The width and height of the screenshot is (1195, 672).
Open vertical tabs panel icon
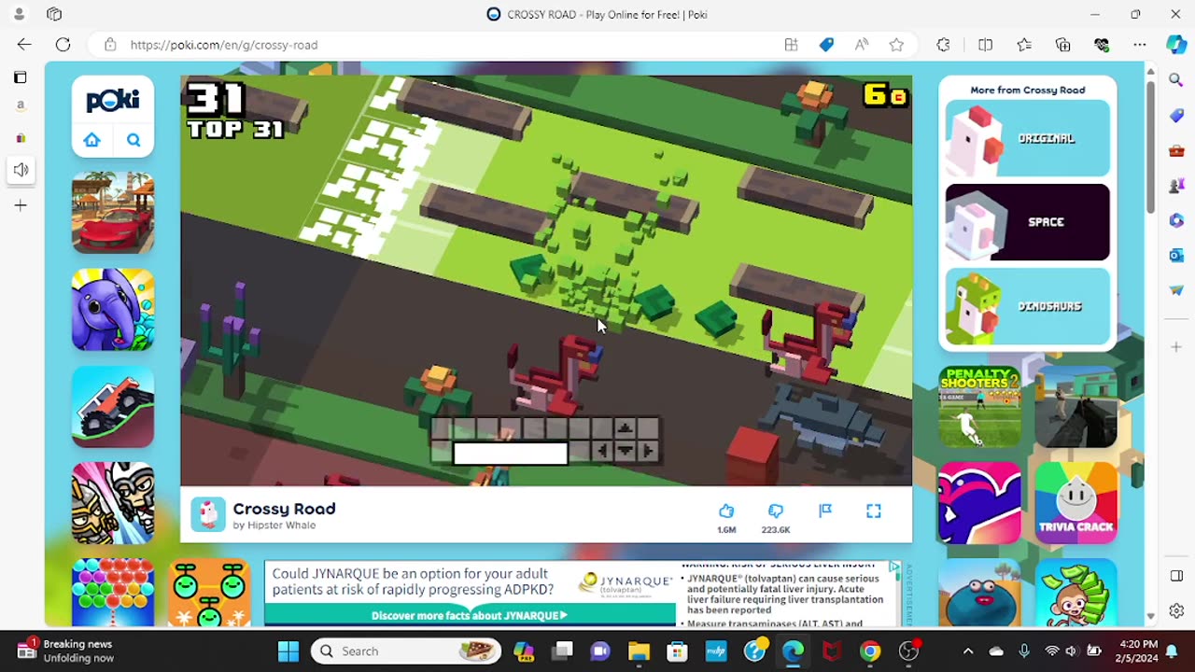(x=21, y=77)
